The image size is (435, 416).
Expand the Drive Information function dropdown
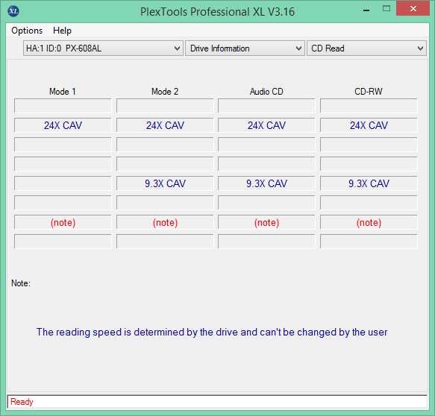point(245,48)
